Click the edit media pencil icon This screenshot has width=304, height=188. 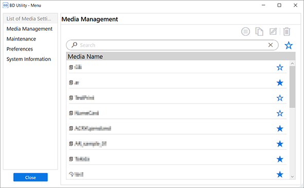(x=273, y=31)
